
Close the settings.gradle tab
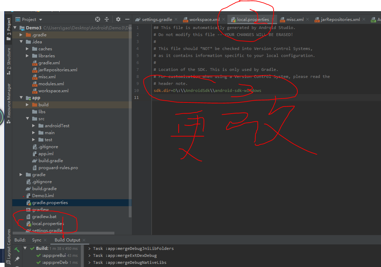(176, 20)
